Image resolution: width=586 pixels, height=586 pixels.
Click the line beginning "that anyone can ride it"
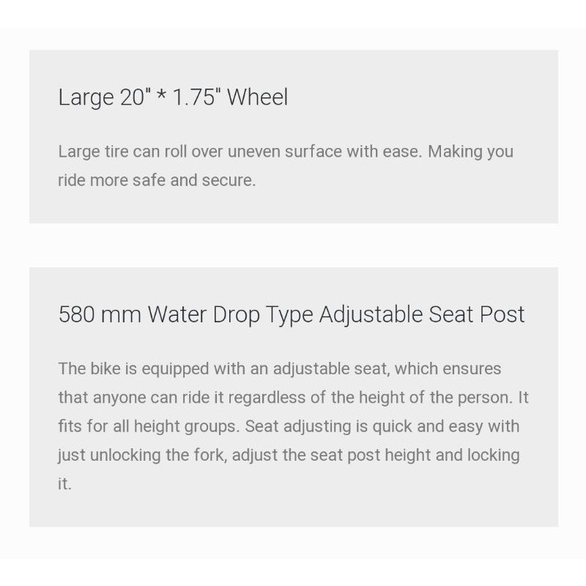294,398
